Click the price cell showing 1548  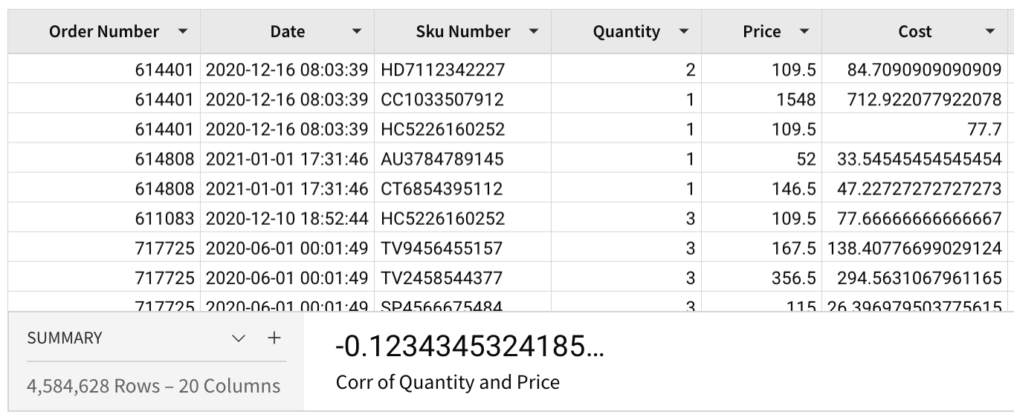794,99
